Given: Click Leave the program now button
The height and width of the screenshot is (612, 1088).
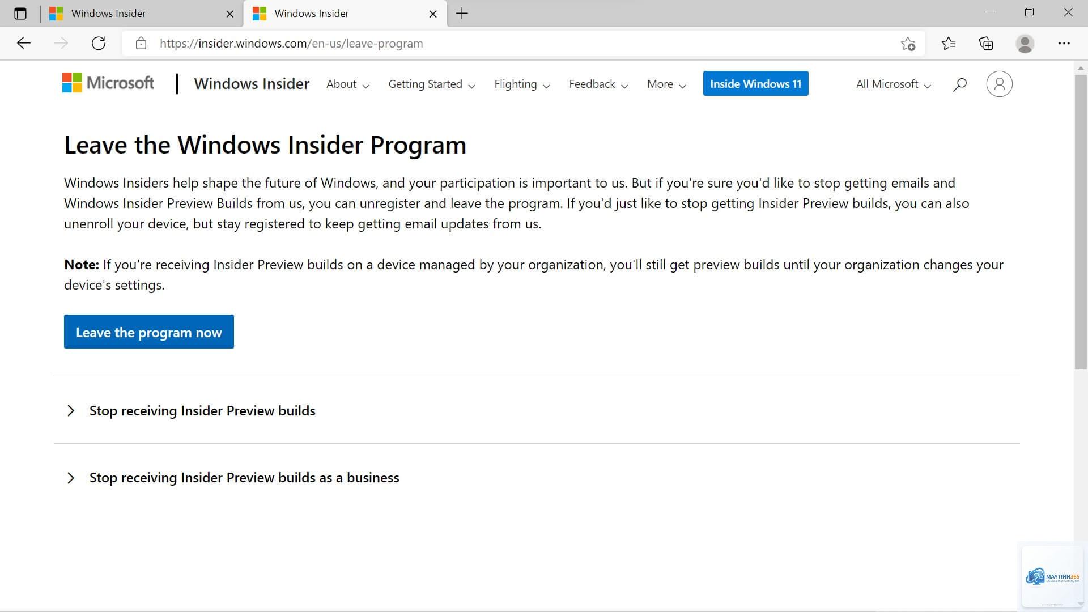Looking at the screenshot, I should coord(148,332).
